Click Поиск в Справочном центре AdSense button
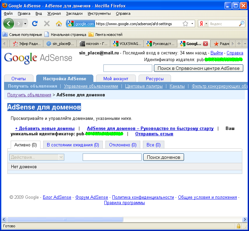This screenshot has width=249, height=231. point(198,68)
